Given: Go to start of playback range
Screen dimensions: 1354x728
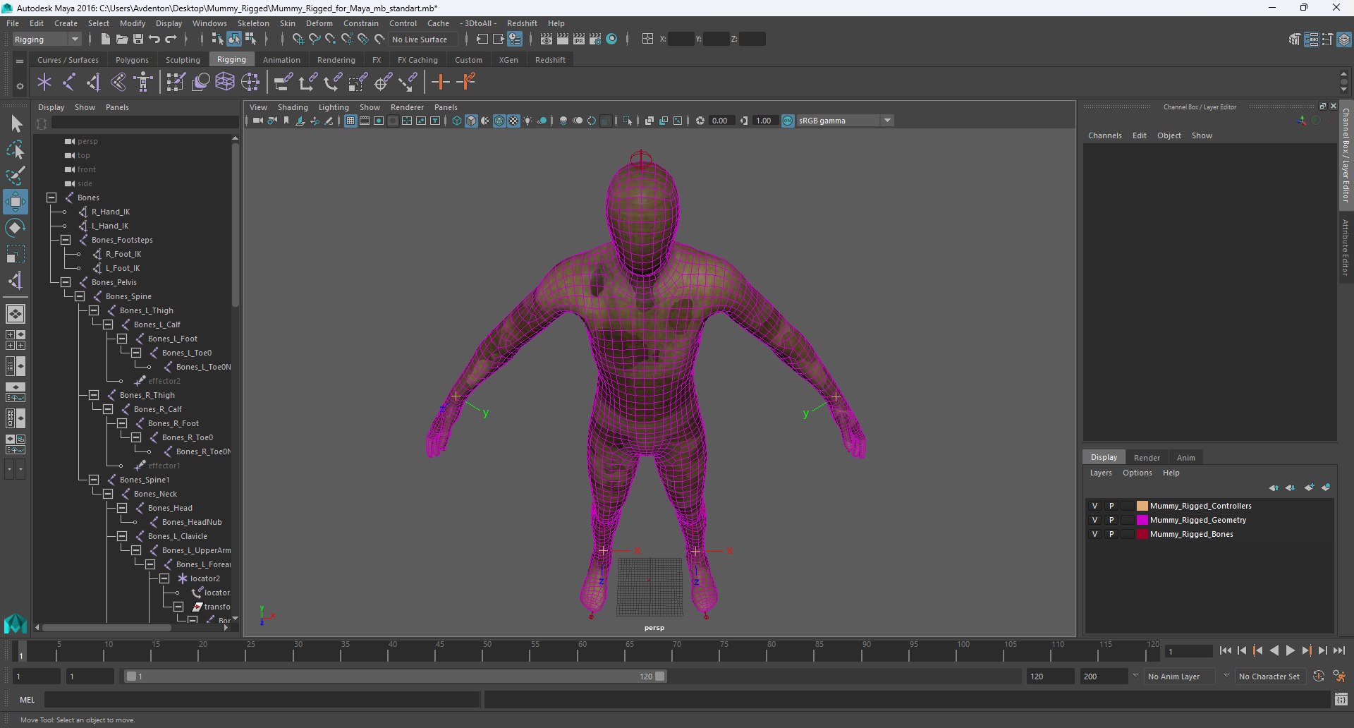Looking at the screenshot, I should coord(1226,651).
